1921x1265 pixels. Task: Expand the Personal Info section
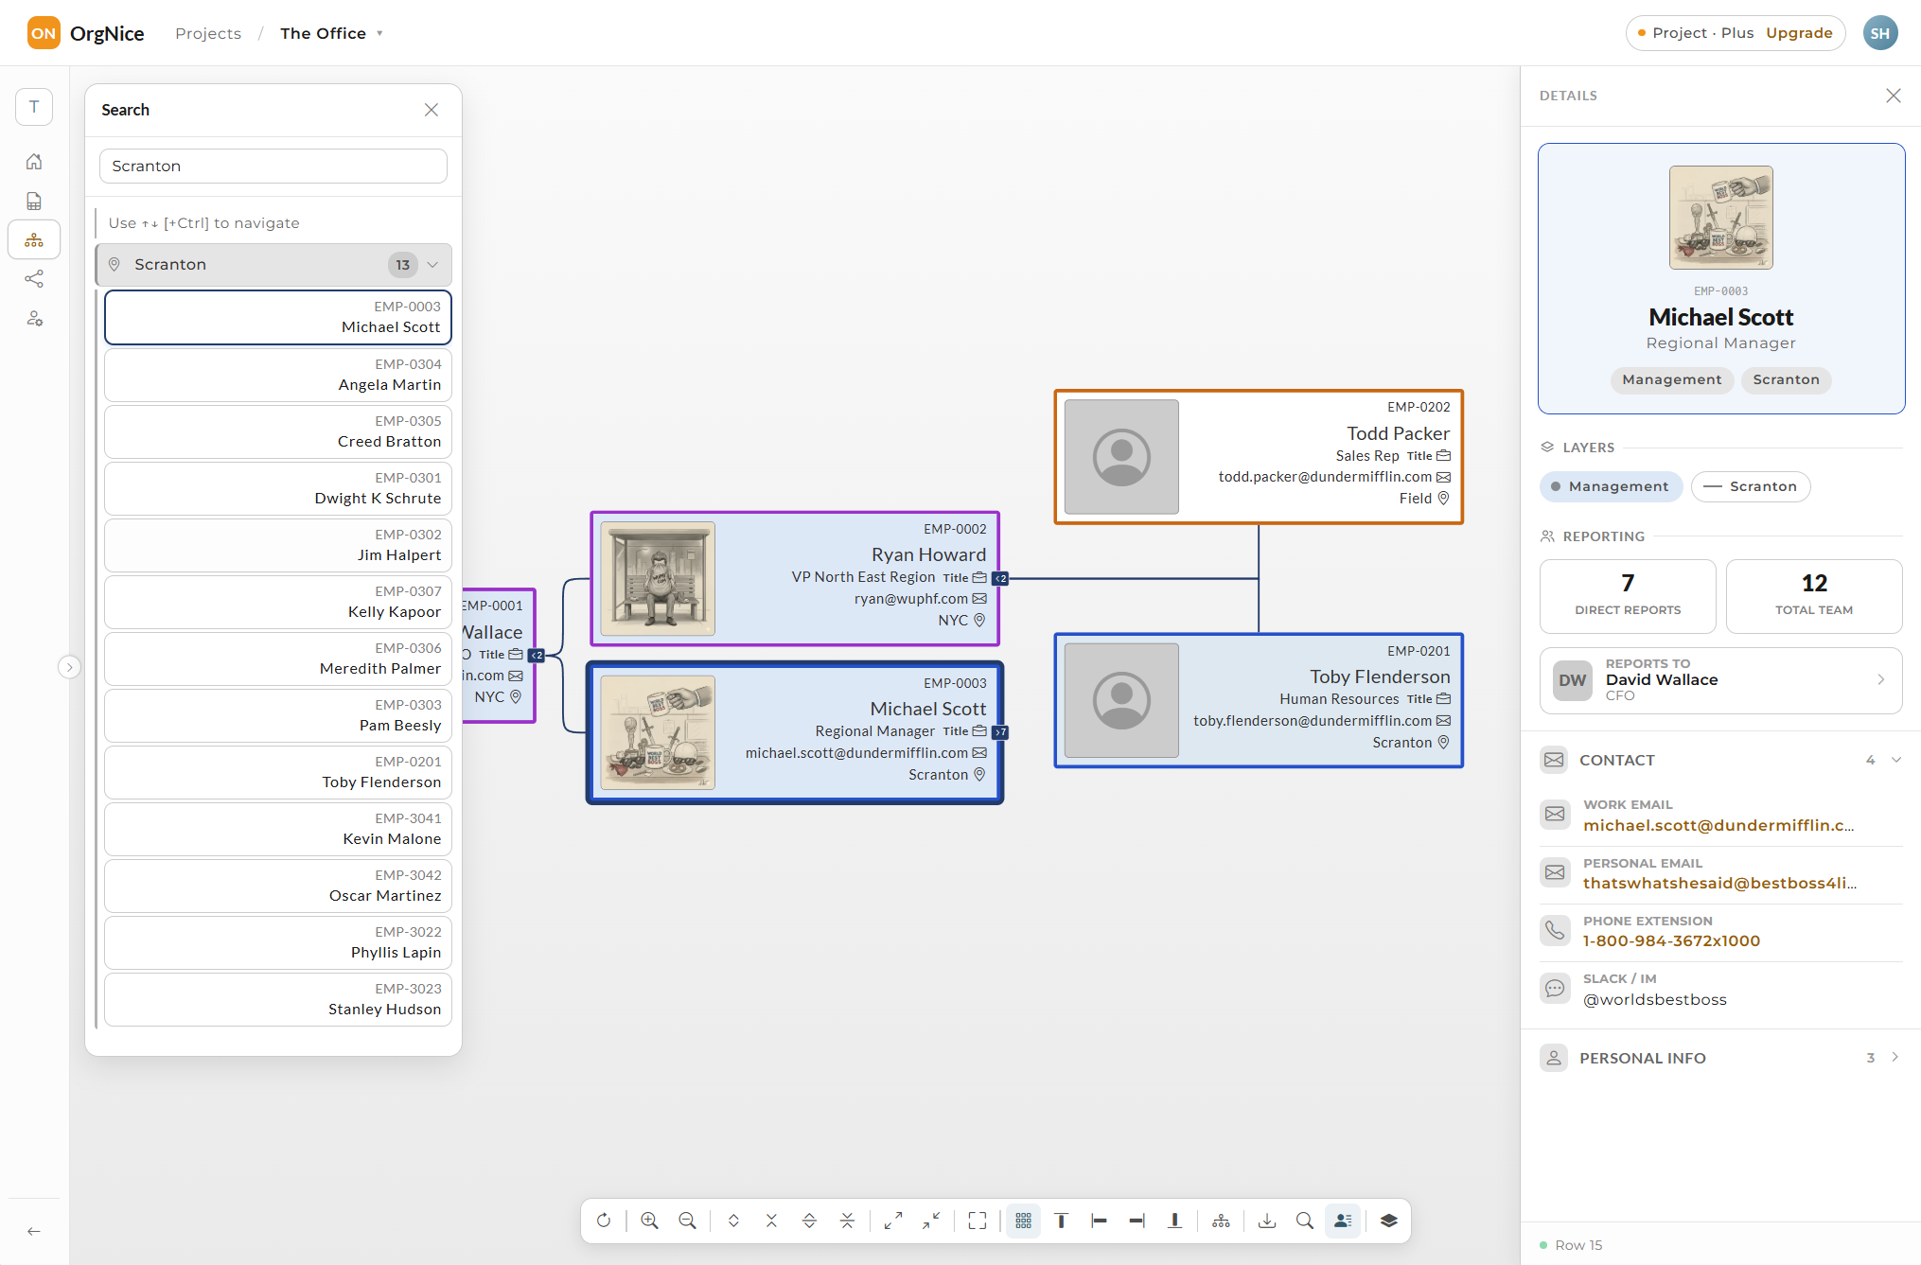coord(1895,1058)
